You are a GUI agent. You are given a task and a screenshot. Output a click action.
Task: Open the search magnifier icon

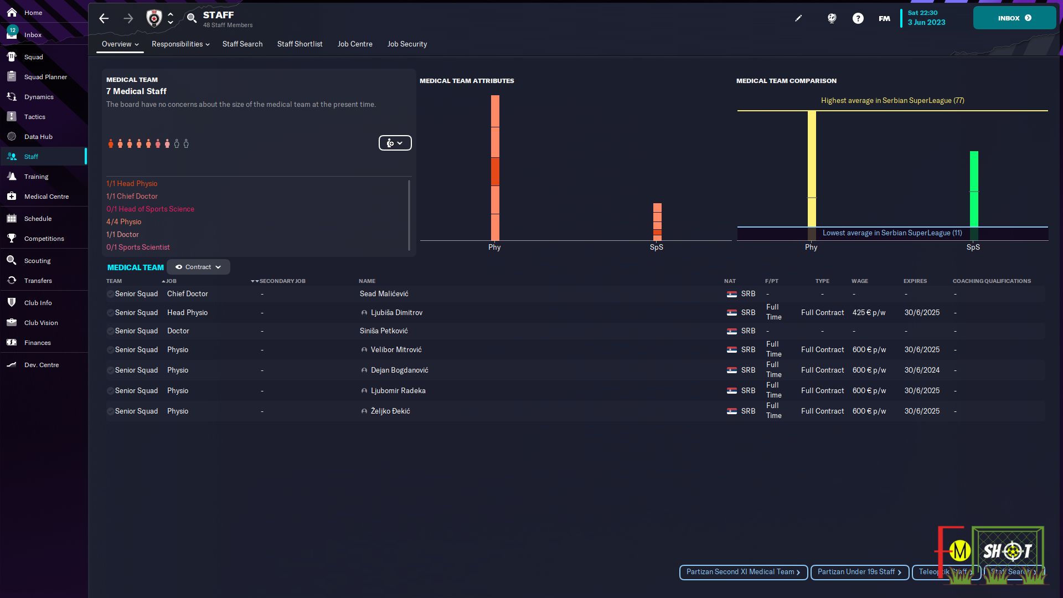pyautogui.click(x=192, y=18)
